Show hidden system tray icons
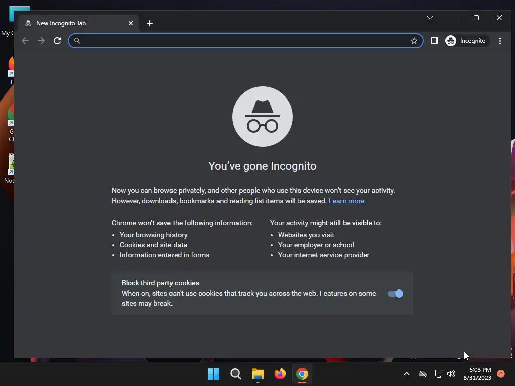The width and height of the screenshot is (515, 386). 406,374
